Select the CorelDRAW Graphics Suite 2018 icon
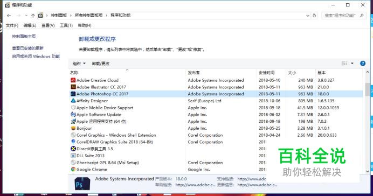Image resolution: width=373 pixels, height=196 pixels. click(x=73, y=142)
